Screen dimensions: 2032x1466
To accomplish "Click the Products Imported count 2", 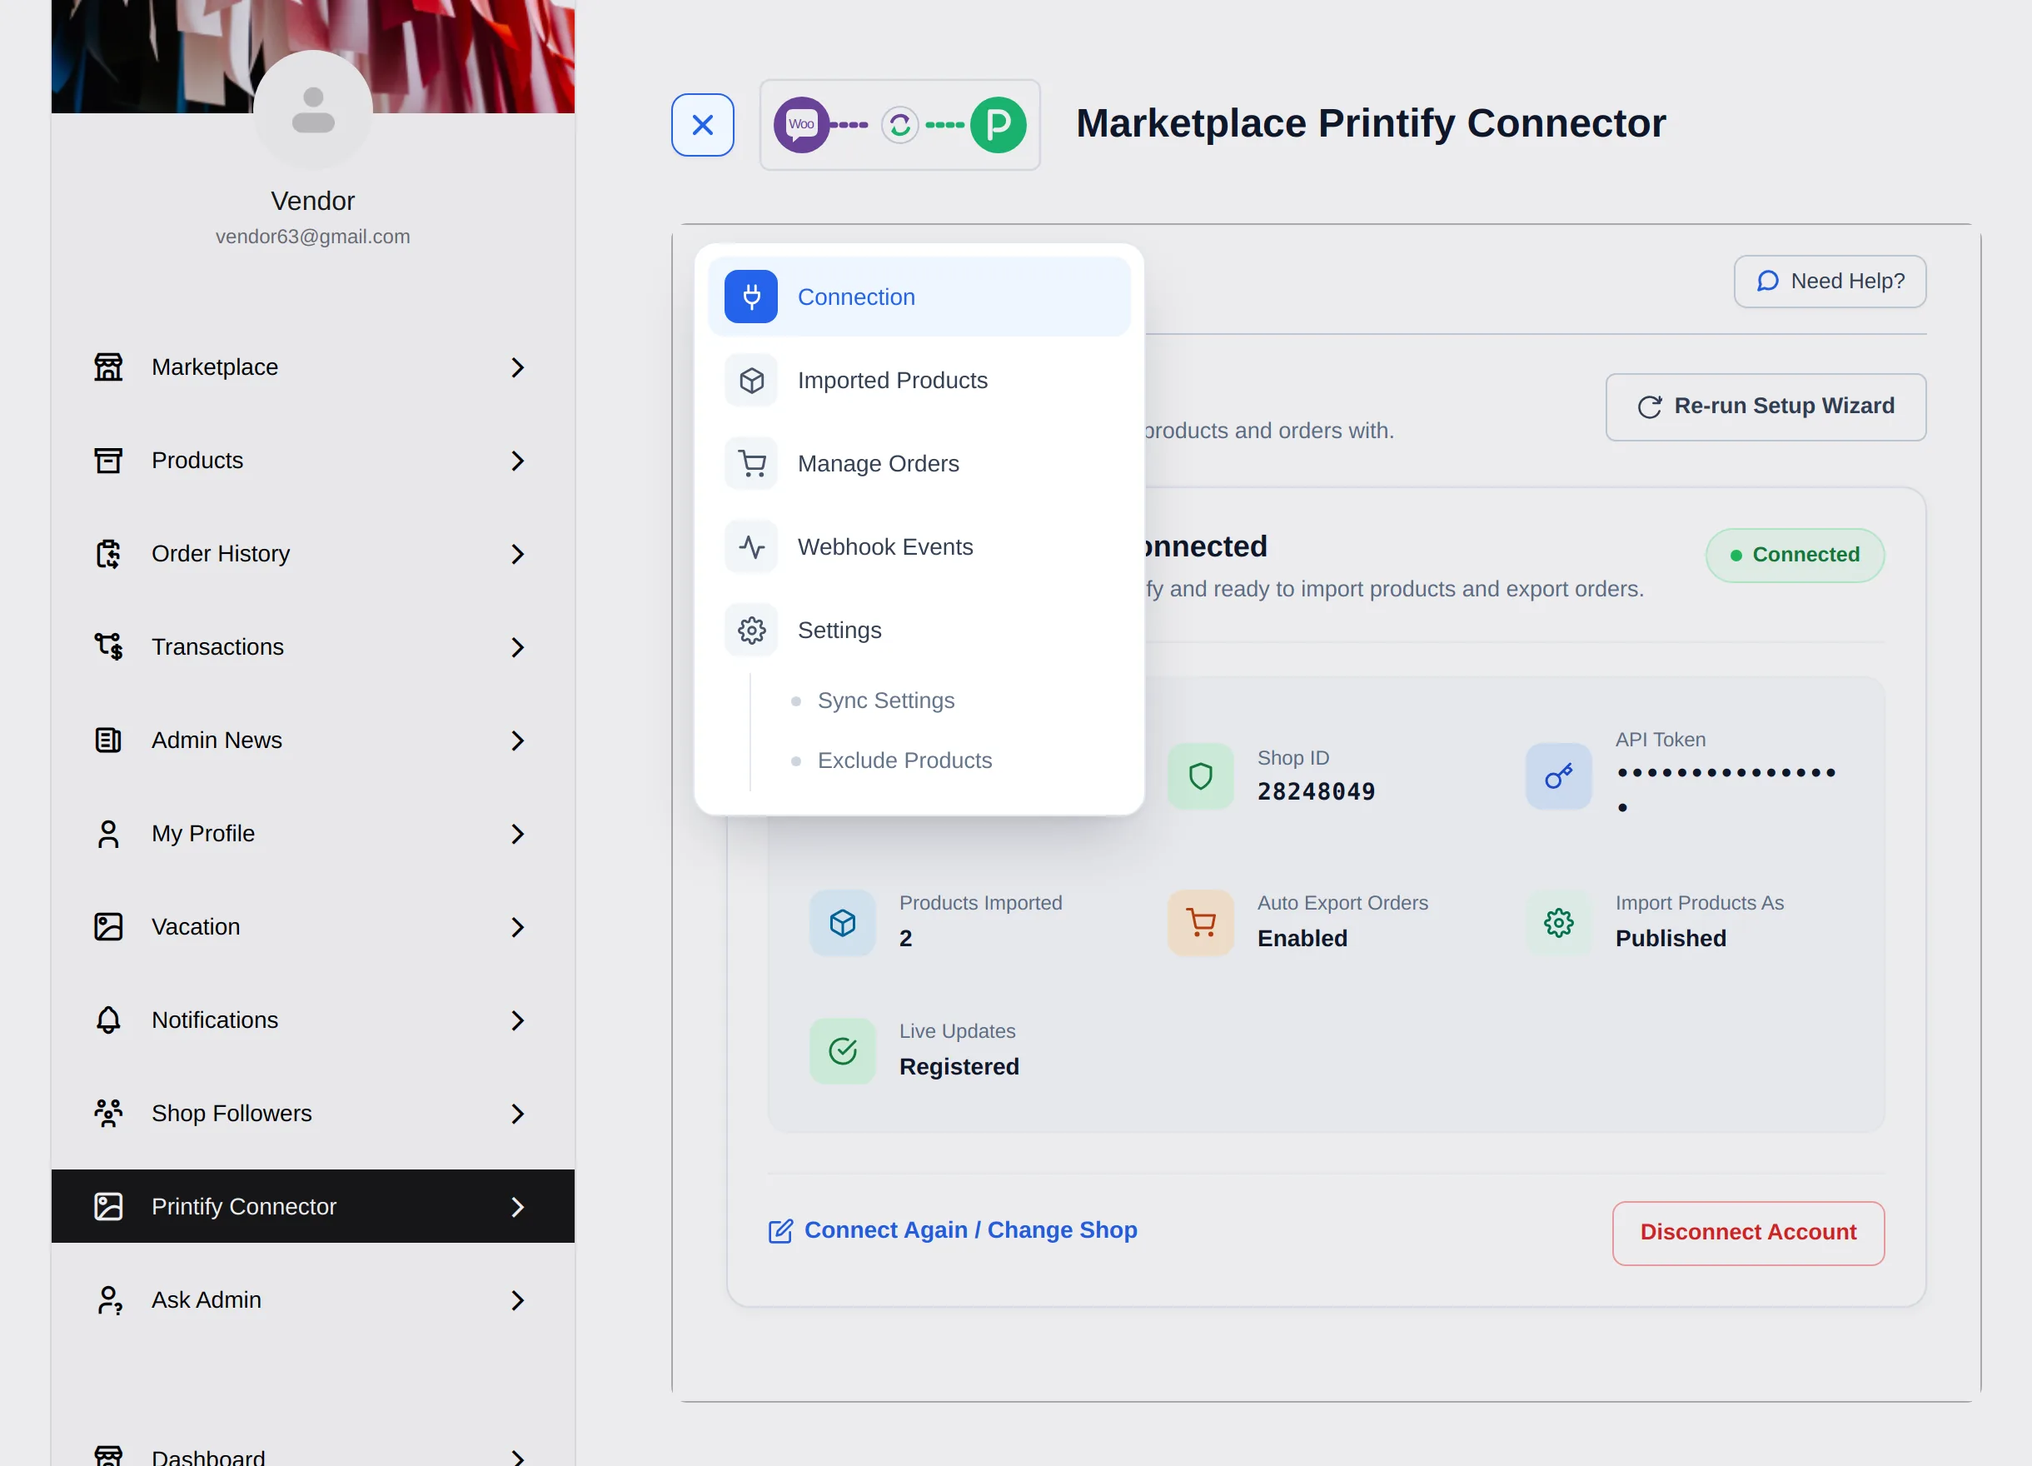I will pos(905,938).
